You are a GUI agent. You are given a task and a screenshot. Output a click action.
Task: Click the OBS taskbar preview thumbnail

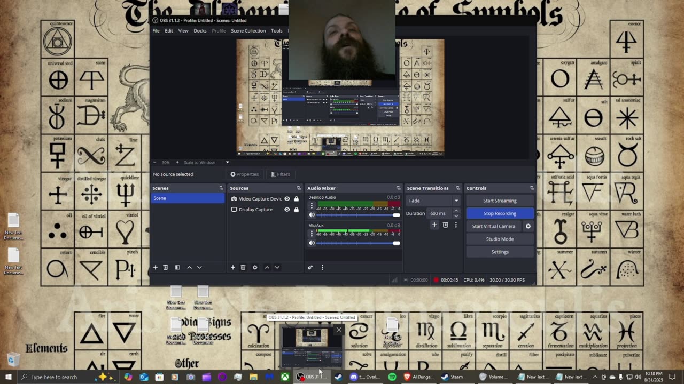point(312,346)
